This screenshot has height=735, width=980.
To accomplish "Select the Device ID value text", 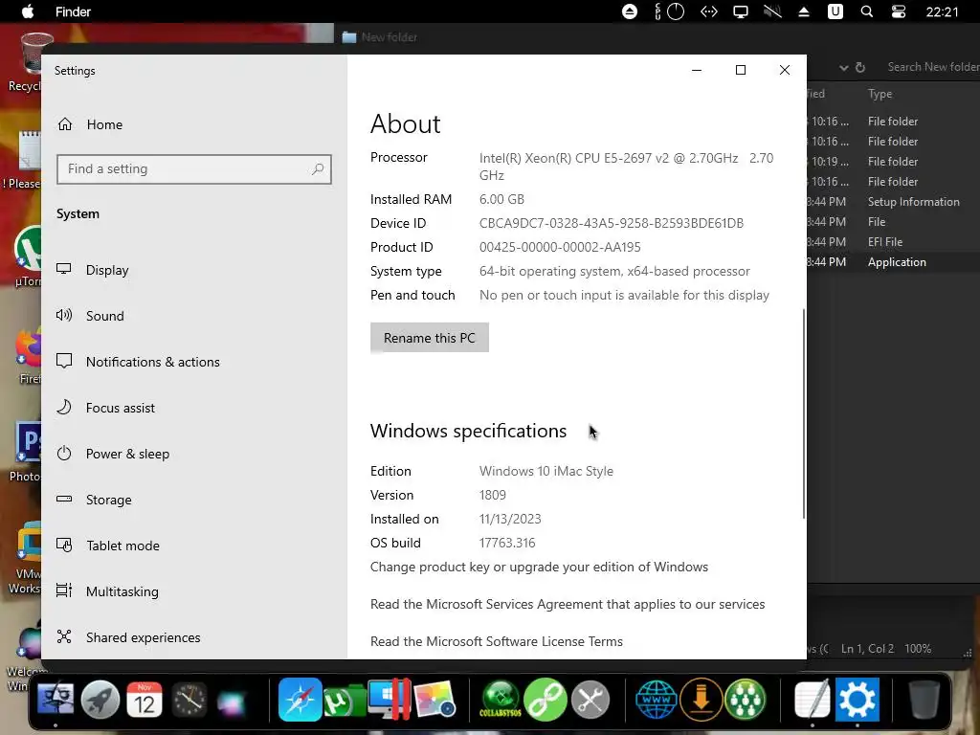I will [x=612, y=223].
